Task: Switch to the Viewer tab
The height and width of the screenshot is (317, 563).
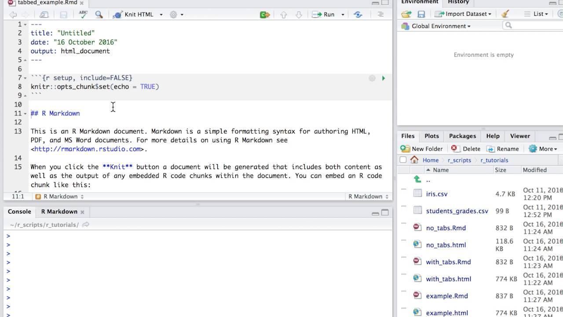Action: click(x=520, y=136)
